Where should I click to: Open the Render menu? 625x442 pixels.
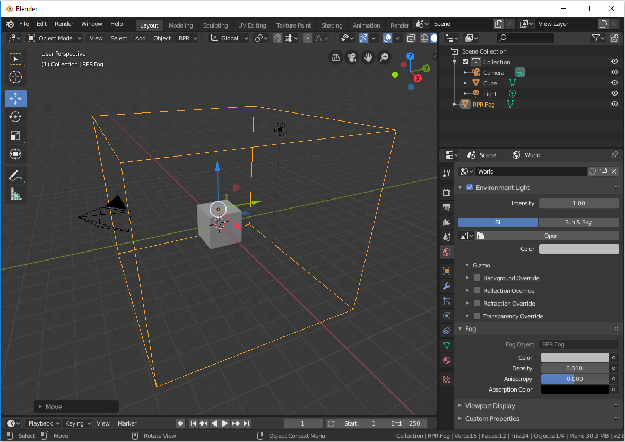[x=64, y=24]
